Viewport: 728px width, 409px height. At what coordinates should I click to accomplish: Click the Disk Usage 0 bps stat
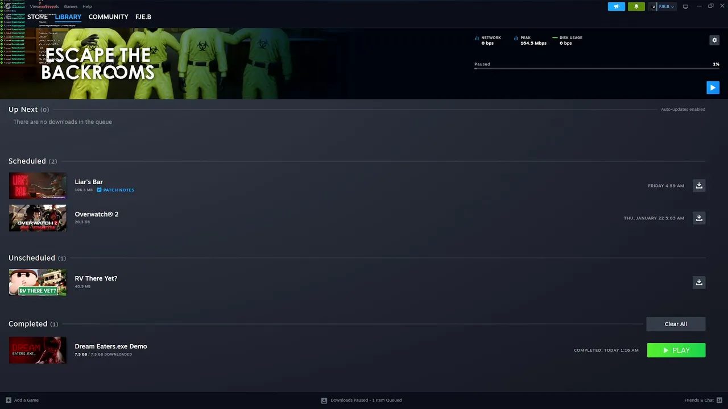tap(568, 40)
